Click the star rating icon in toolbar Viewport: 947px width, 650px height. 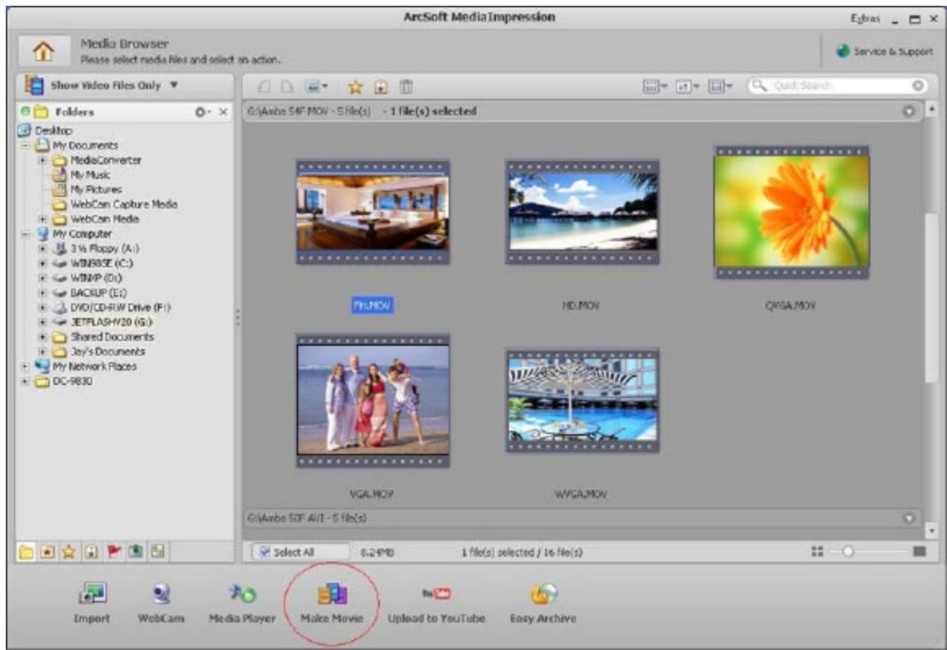355,87
